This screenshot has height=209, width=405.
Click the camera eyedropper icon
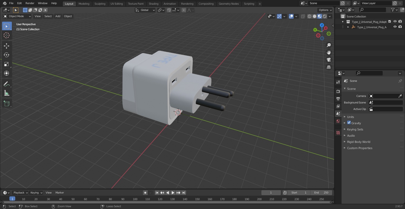pos(400,96)
